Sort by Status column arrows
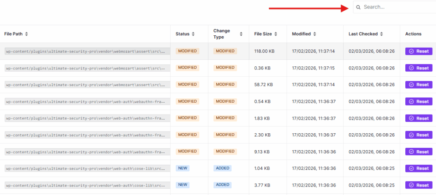This screenshot has width=436, height=195. click(193, 34)
